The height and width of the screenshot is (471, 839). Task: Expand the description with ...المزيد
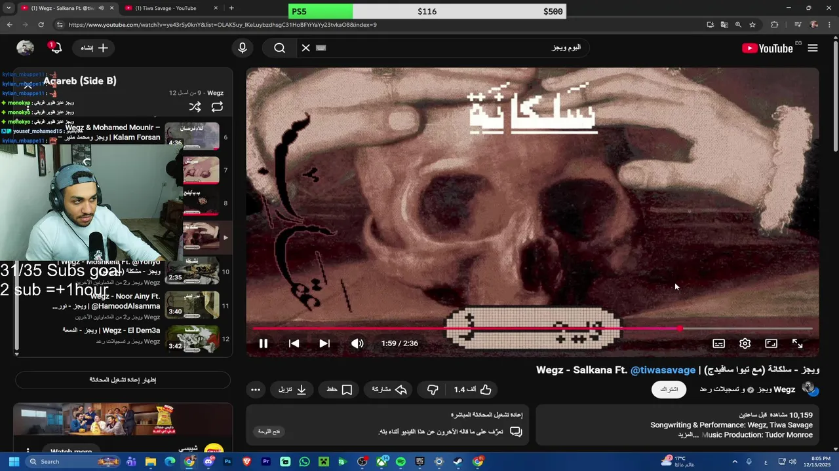click(689, 434)
